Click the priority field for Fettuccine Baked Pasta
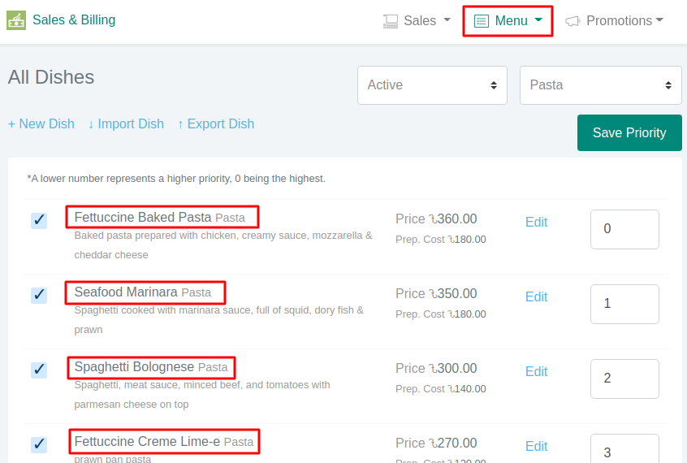Screen dimensions: 687x463 coord(624,229)
